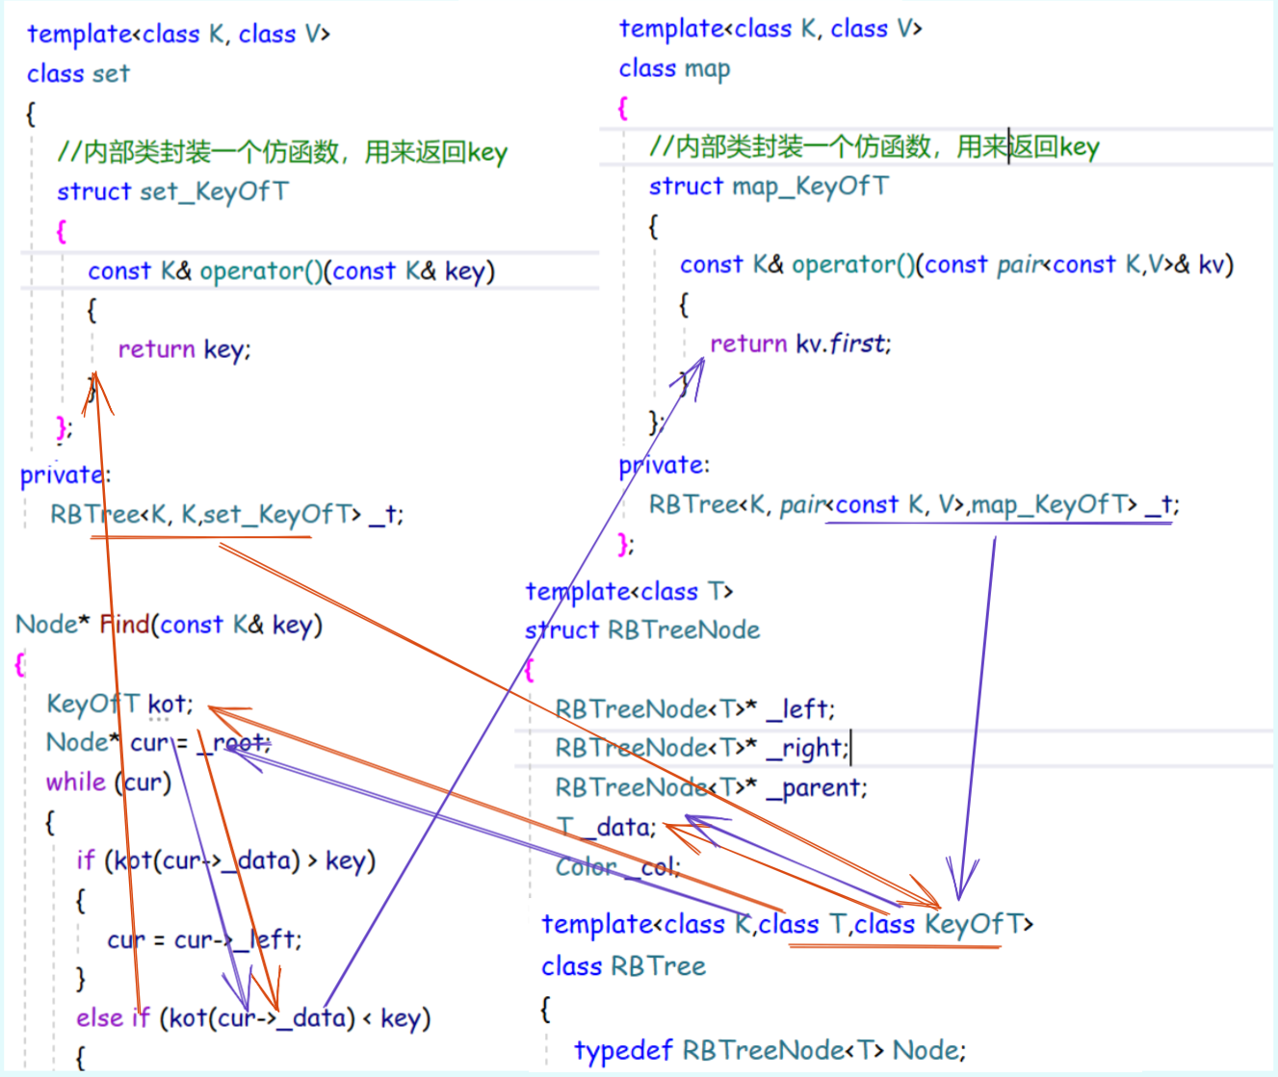Select the 'struct map_KeyOfT' line
The image size is (1278, 1077).
coord(769,186)
